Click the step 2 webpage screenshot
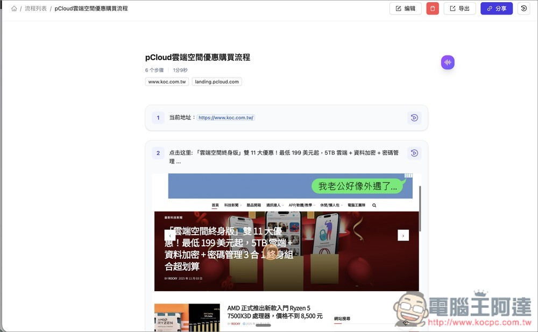This screenshot has width=538, height=332. pyautogui.click(x=286, y=248)
